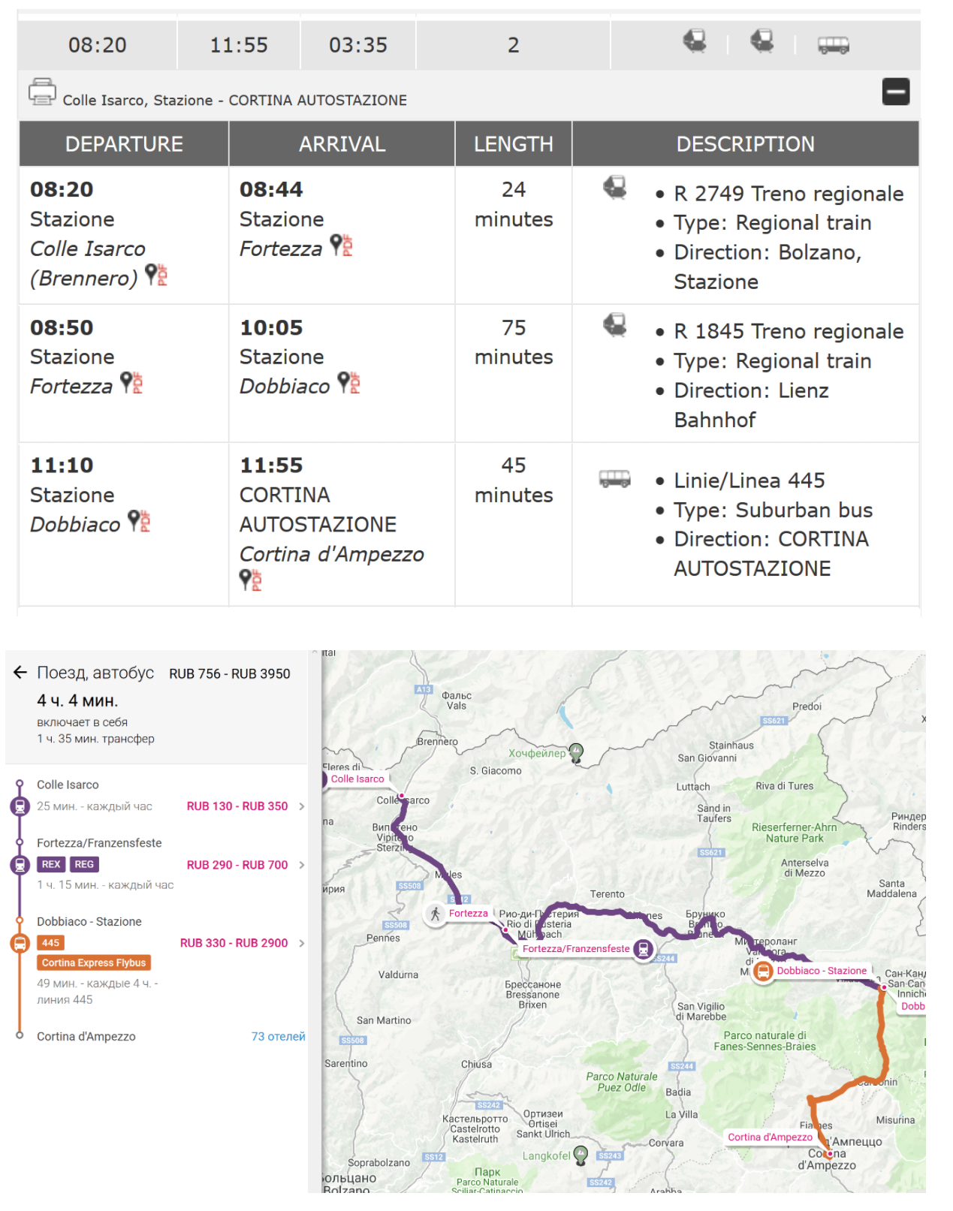Open PDF map pin next to Fortezza arrival
Viewport: 953px width, 1211px height.
(342, 246)
